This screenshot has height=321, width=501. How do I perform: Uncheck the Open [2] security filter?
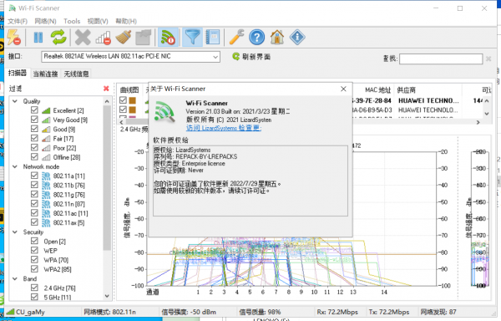coord(34,241)
